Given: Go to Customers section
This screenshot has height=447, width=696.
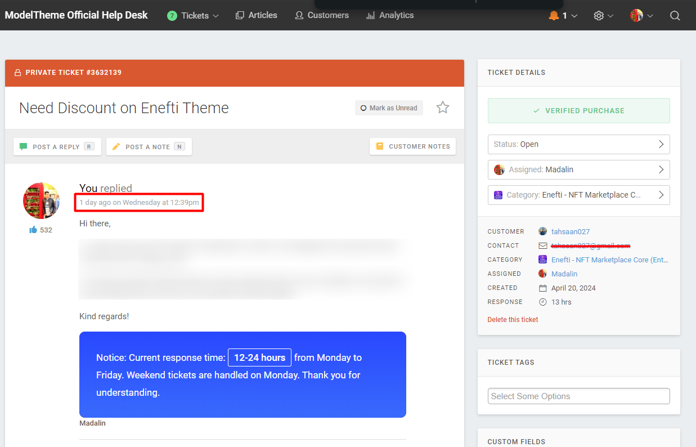Looking at the screenshot, I should click(322, 15).
